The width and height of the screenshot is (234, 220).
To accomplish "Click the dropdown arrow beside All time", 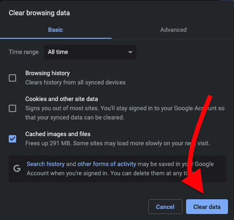I will (130, 52).
